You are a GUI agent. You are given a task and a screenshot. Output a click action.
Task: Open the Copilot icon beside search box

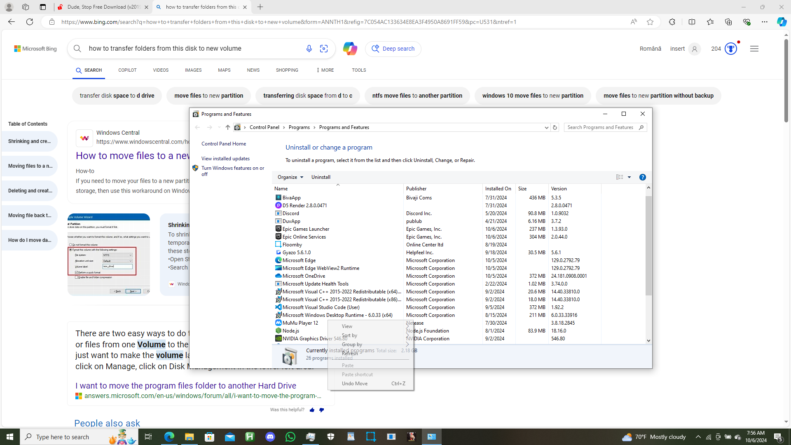coord(350,49)
